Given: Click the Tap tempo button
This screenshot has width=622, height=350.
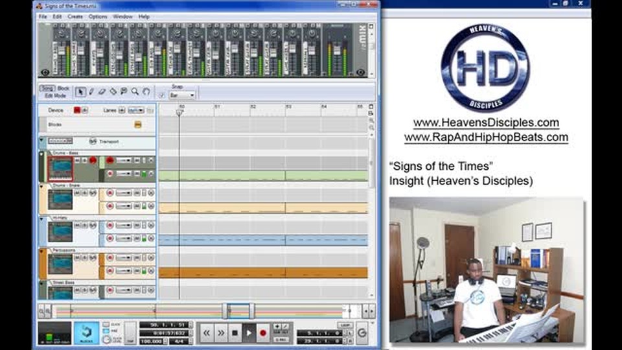Looking at the screenshot, I should tap(130, 332).
